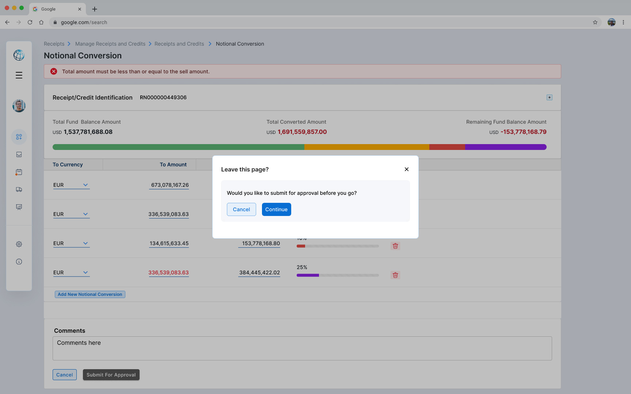Screen dimensions: 631x394
Task: Open the inbox icon in sidebar
Action: coord(19,154)
